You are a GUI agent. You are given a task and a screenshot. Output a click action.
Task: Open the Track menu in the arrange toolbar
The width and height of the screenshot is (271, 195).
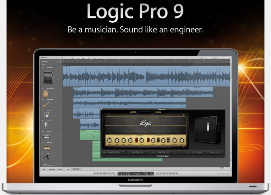coord(79,58)
